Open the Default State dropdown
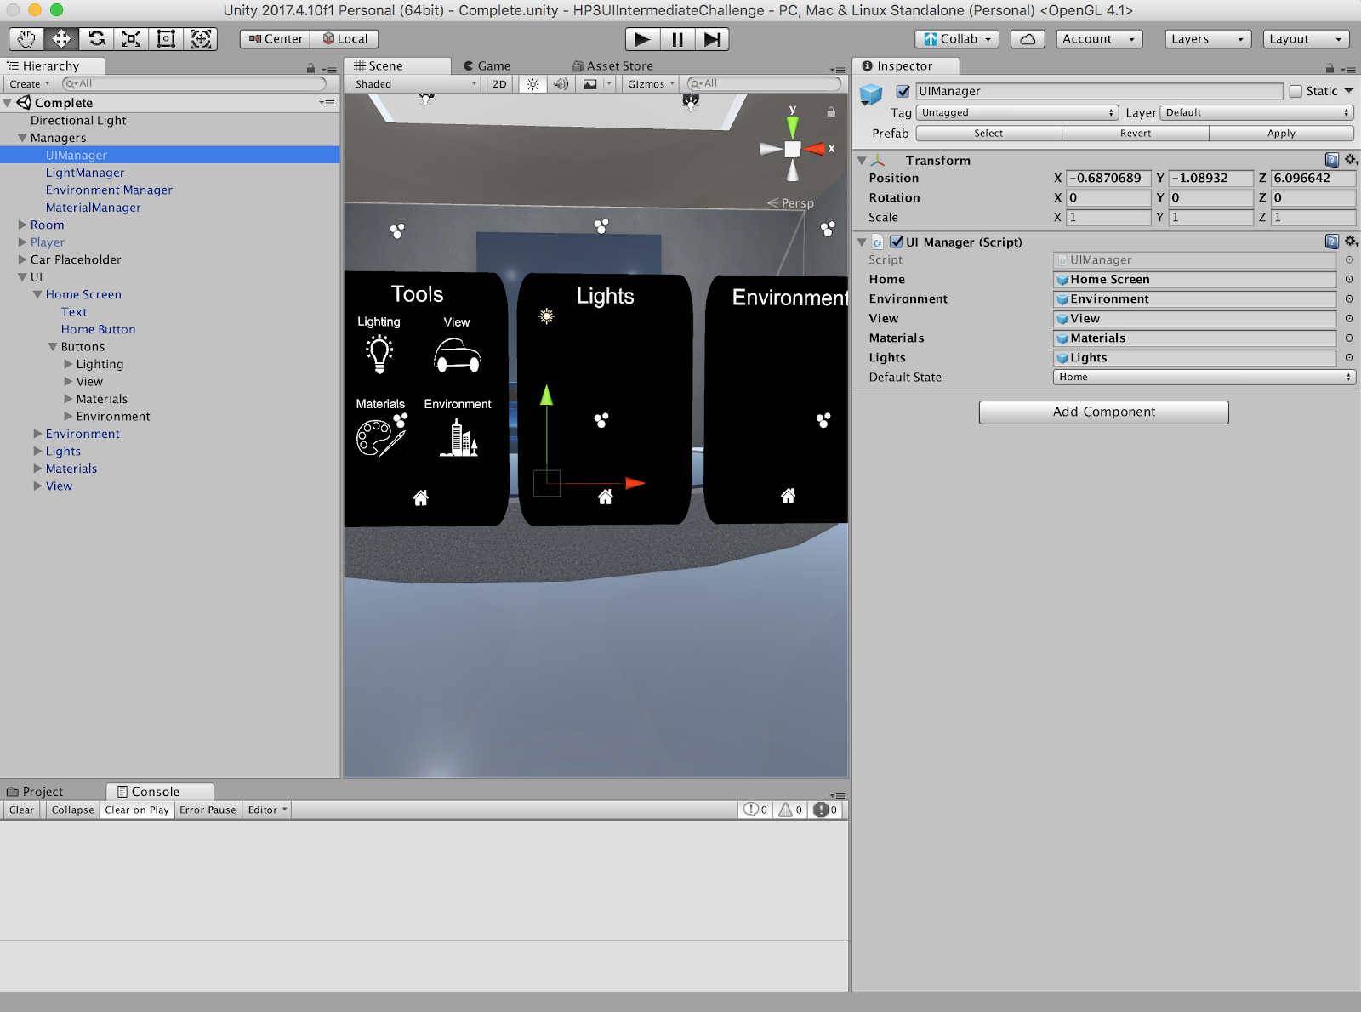 click(1203, 378)
